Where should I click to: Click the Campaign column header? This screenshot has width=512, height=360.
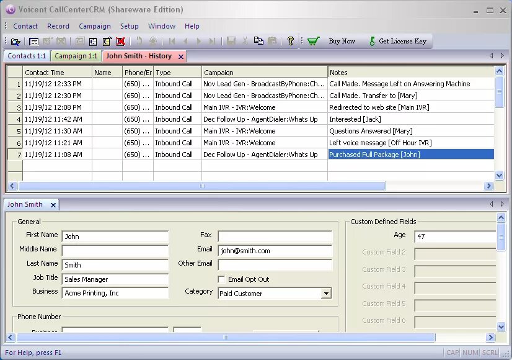pyautogui.click(x=265, y=72)
